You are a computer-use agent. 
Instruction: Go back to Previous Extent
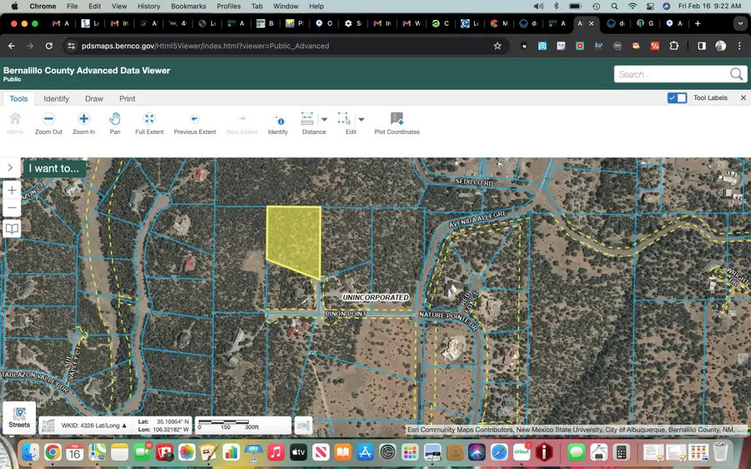[x=194, y=123]
